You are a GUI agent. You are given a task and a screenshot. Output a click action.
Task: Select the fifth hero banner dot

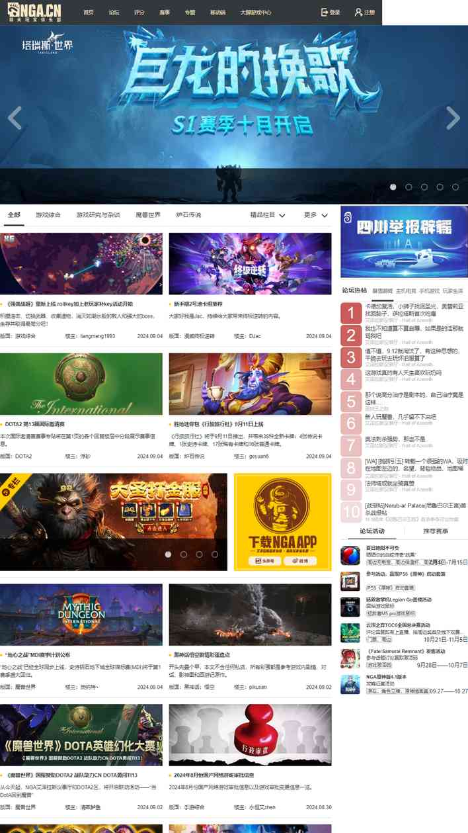(x=455, y=187)
